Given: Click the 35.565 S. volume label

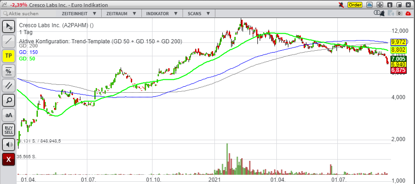Looking at the screenshot, I should tap(26, 156).
